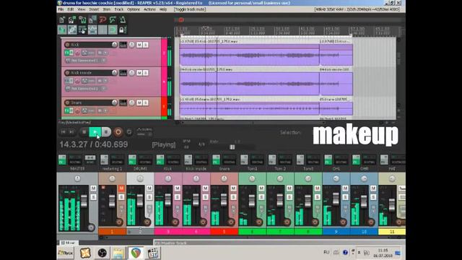This screenshot has height=260, width=462.
Task: Click Go to project end transport button
Action: 71,131
